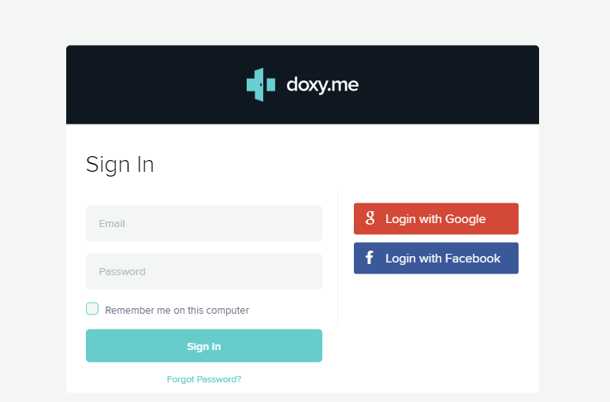This screenshot has width=610, height=402.
Task: Click the 'Login with Facebook' text label
Action: tap(443, 259)
